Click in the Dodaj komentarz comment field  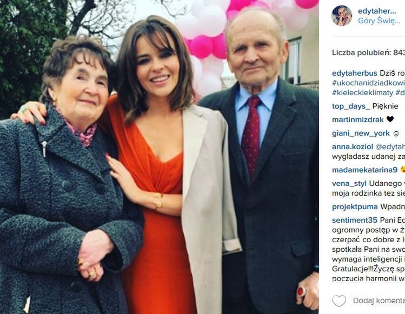coord(379,301)
